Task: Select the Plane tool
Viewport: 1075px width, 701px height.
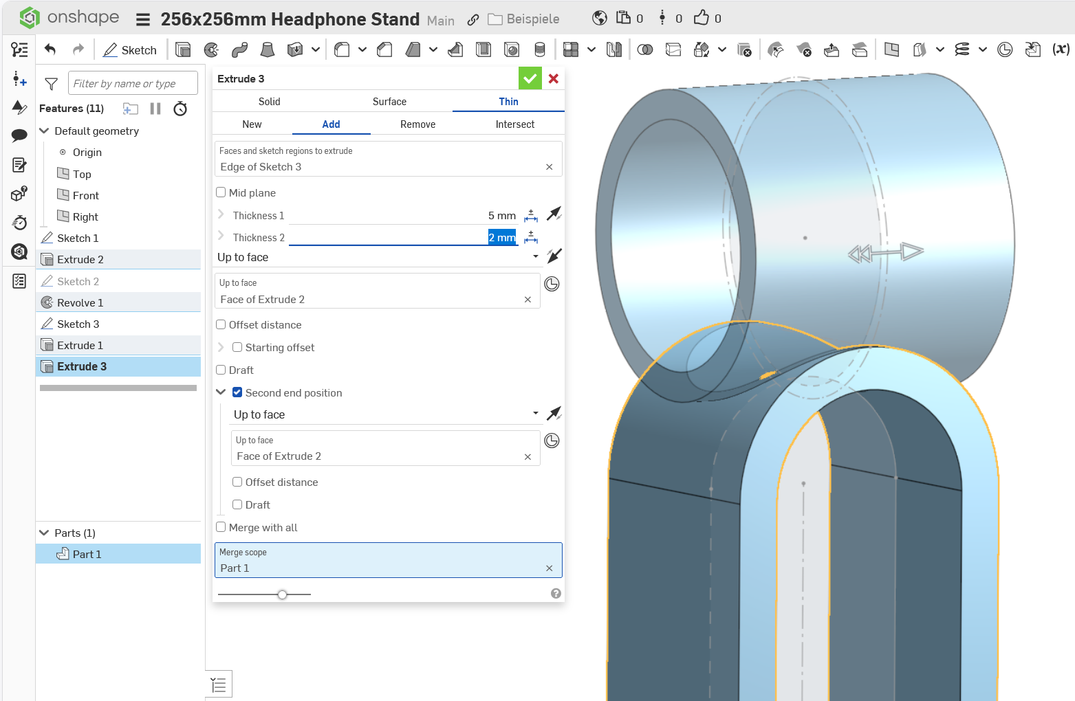Action: click(x=891, y=49)
